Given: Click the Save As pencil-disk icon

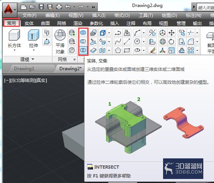Looking at the screenshot, I should point(50,7).
